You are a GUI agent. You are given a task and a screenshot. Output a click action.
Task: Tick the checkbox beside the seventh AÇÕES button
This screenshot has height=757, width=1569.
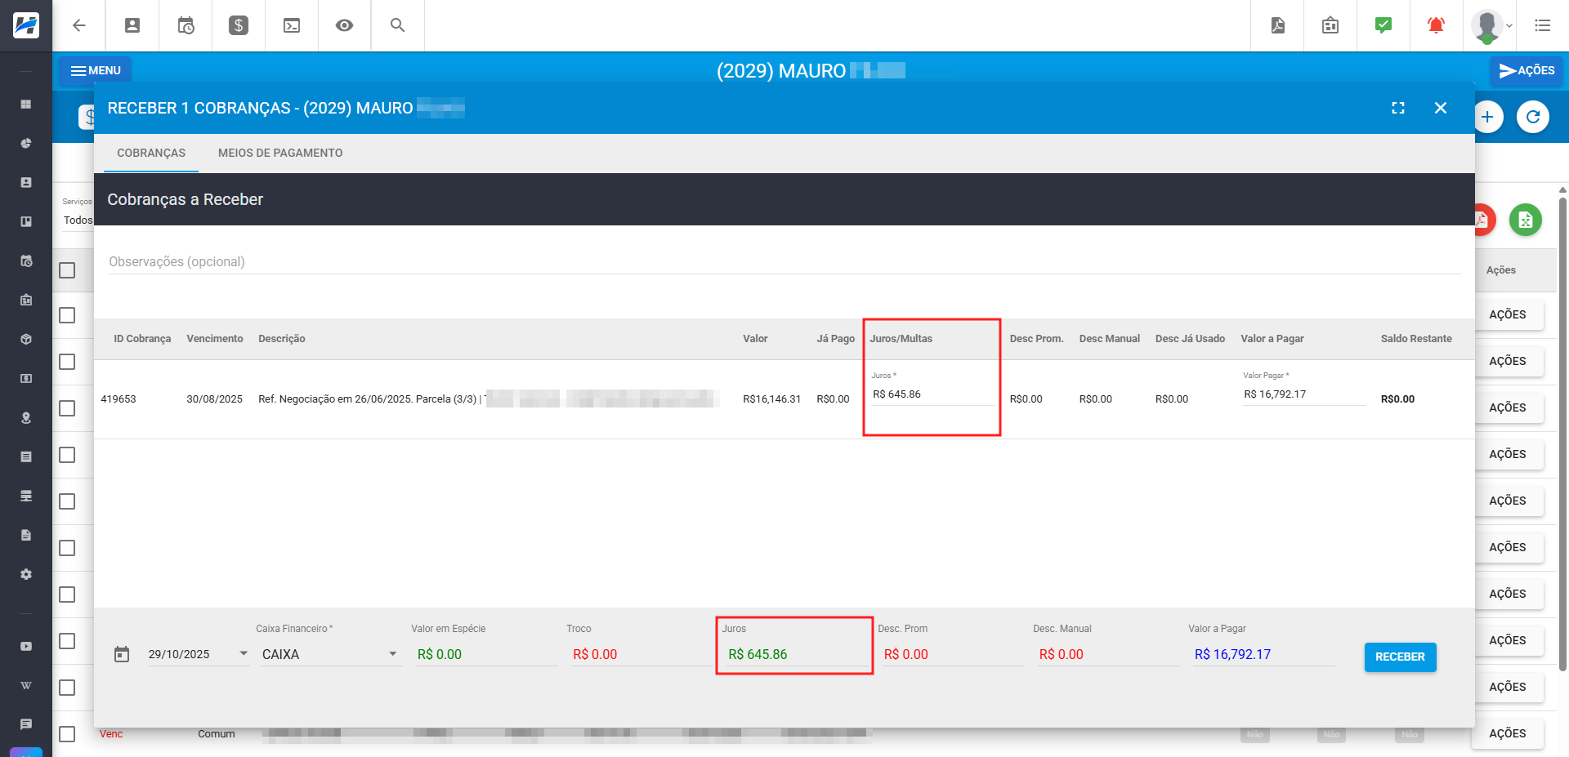pyautogui.click(x=67, y=594)
